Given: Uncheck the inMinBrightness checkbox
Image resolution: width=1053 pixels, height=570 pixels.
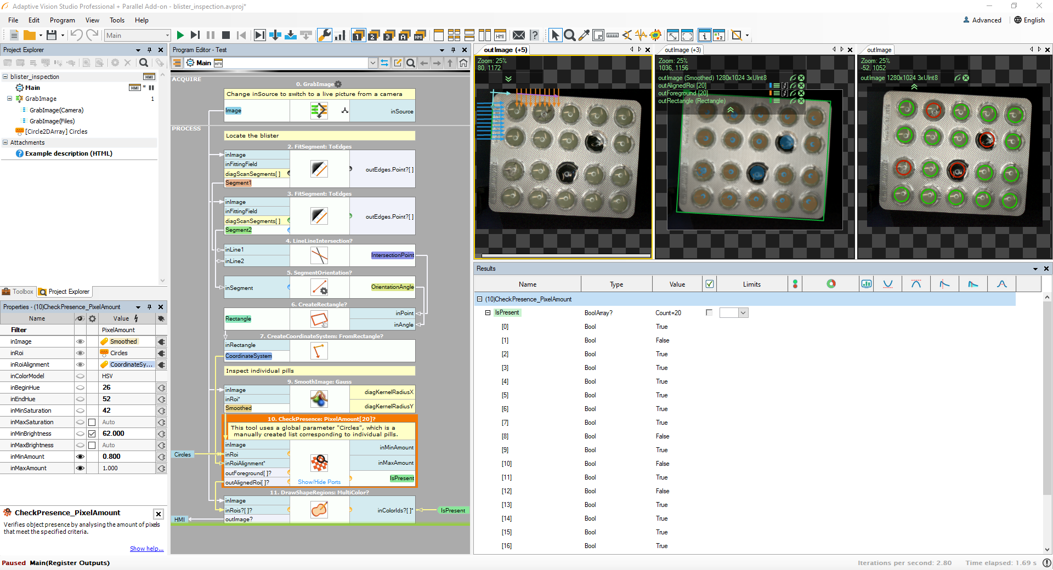Looking at the screenshot, I should pos(92,434).
